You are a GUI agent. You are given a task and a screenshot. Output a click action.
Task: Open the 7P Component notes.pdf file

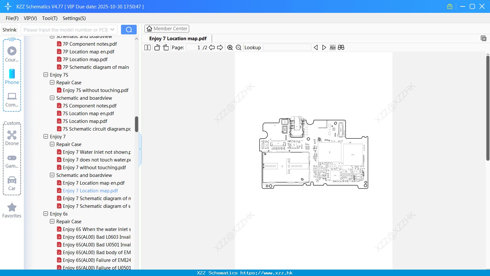click(x=90, y=44)
